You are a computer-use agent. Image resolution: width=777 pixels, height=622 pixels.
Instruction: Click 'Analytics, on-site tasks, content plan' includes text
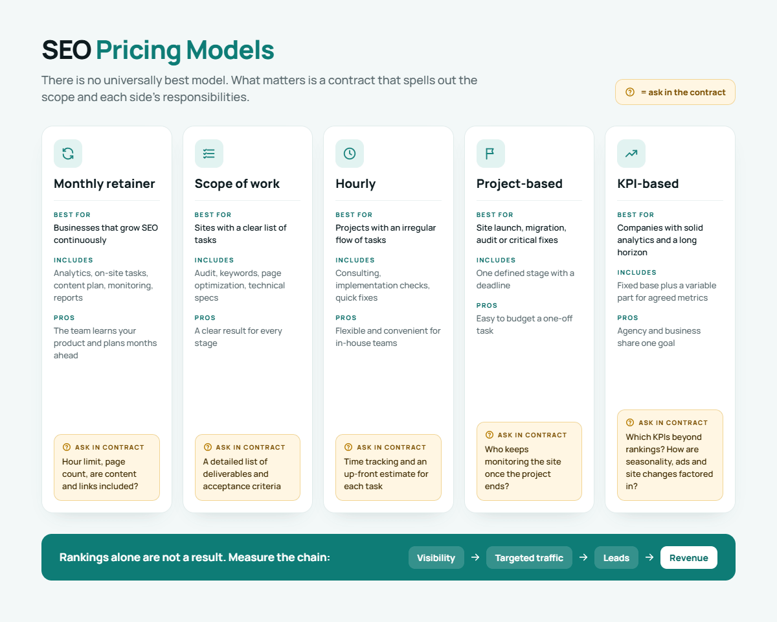[104, 285]
